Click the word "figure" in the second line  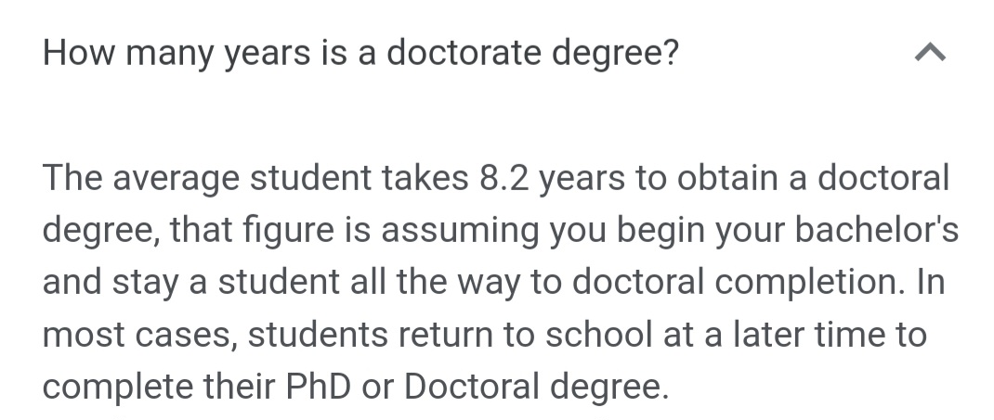tap(288, 231)
